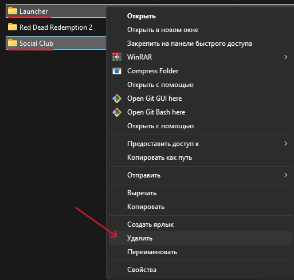Expand the Предоставить доступ к submenu arrow
The width and height of the screenshot is (294, 280).
pos(286,144)
